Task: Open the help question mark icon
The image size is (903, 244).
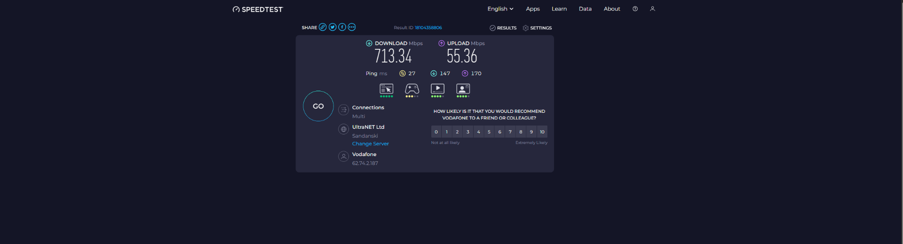Action: tap(635, 9)
